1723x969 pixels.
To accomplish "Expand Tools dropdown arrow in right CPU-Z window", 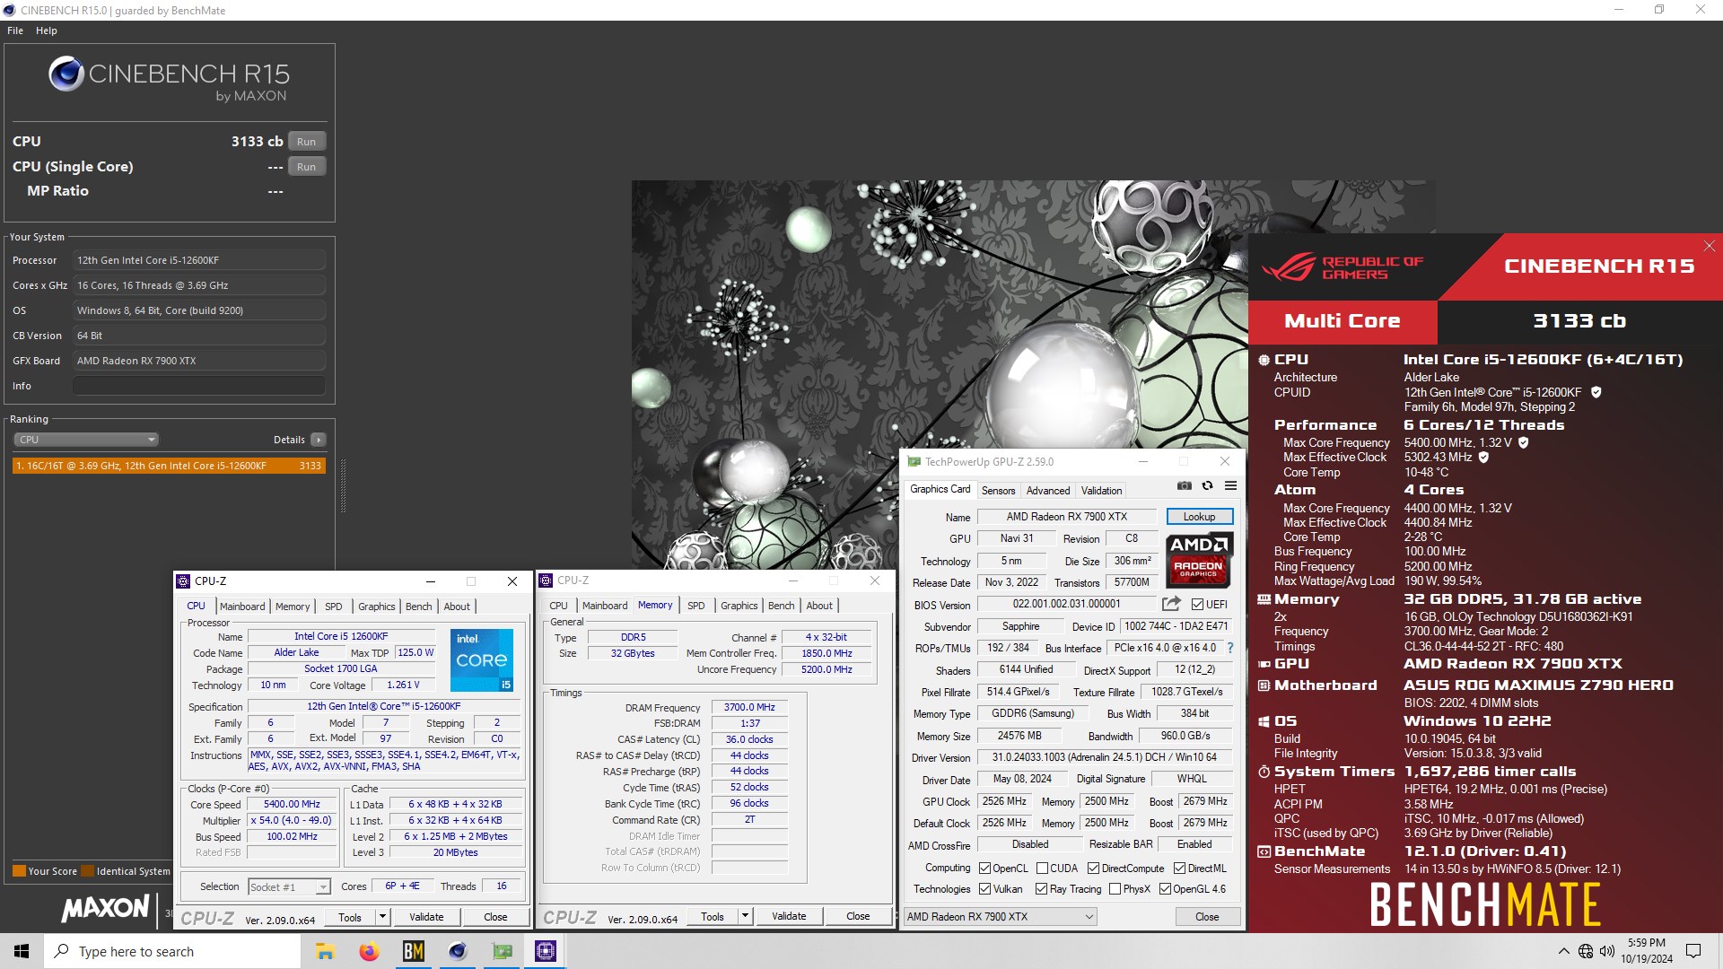I will pos(745,916).
